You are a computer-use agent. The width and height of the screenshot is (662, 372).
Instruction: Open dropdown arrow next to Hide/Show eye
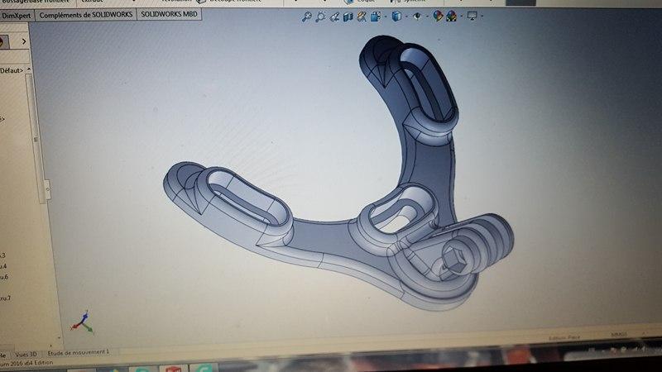coord(427,17)
